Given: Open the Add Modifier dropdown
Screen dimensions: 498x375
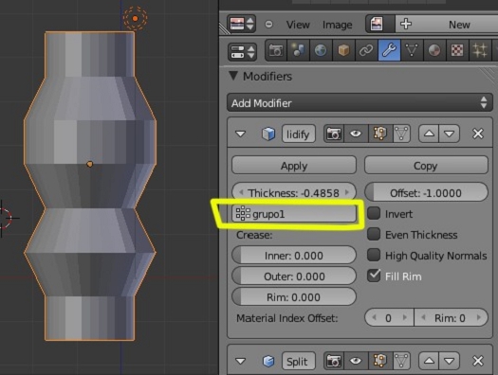Looking at the screenshot, I should (360, 102).
